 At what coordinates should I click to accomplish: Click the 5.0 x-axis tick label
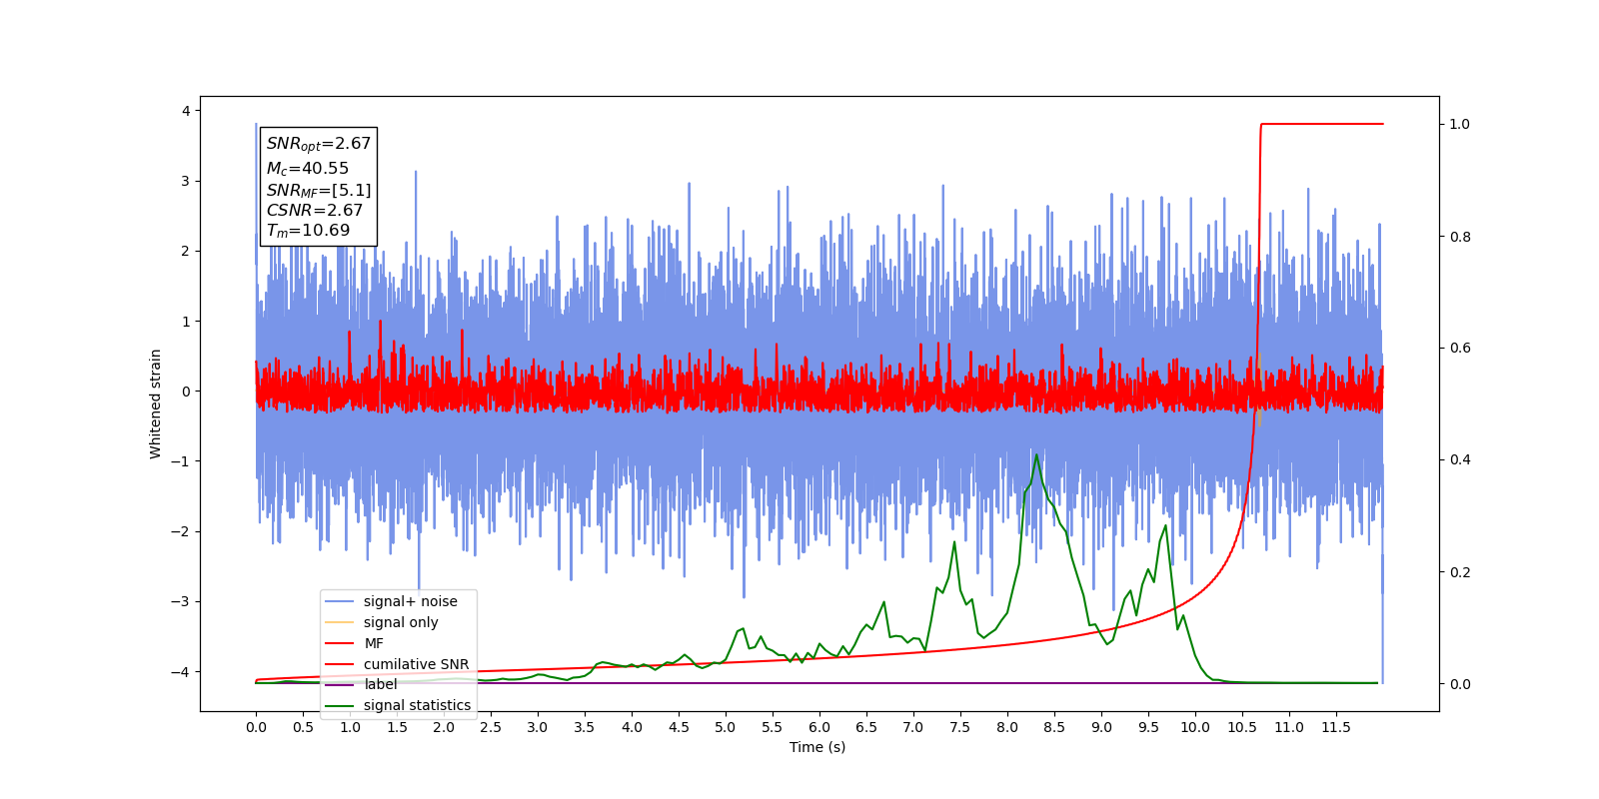pyautogui.click(x=726, y=727)
